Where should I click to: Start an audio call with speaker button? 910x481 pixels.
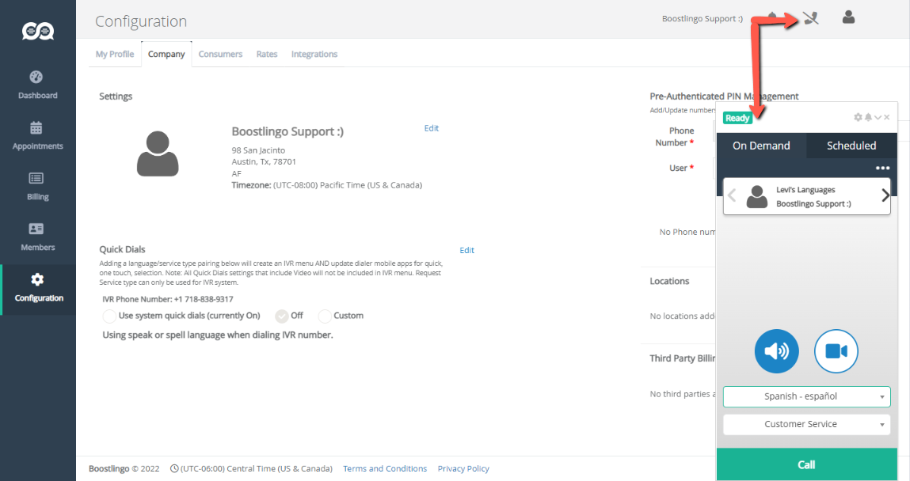pyautogui.click(x=776, y=351)
